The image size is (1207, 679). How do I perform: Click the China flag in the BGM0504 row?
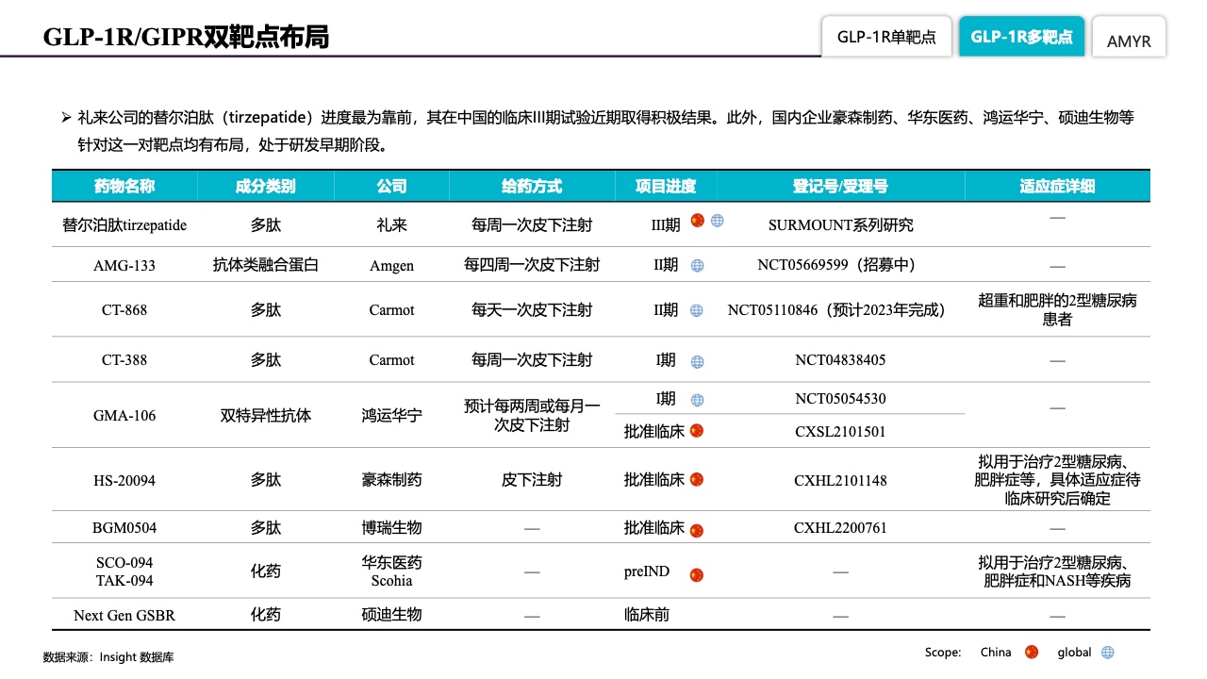tap(697, 530)
